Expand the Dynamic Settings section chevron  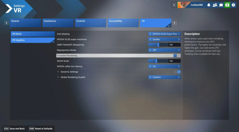point(58,72)
